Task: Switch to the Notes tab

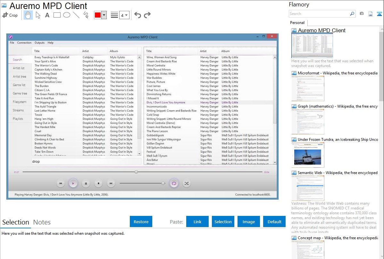Action: (42, 222)
